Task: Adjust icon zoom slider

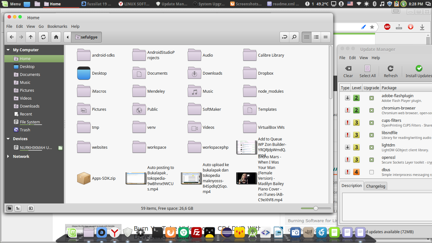Action: [x=316, y=208]
